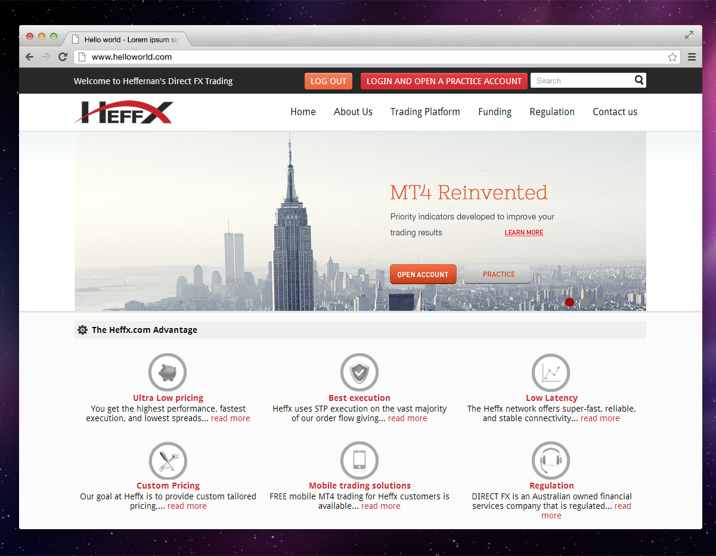716x556 pixels.
Task: Click the MT4 Reinvented banner title
Action: 469,193
